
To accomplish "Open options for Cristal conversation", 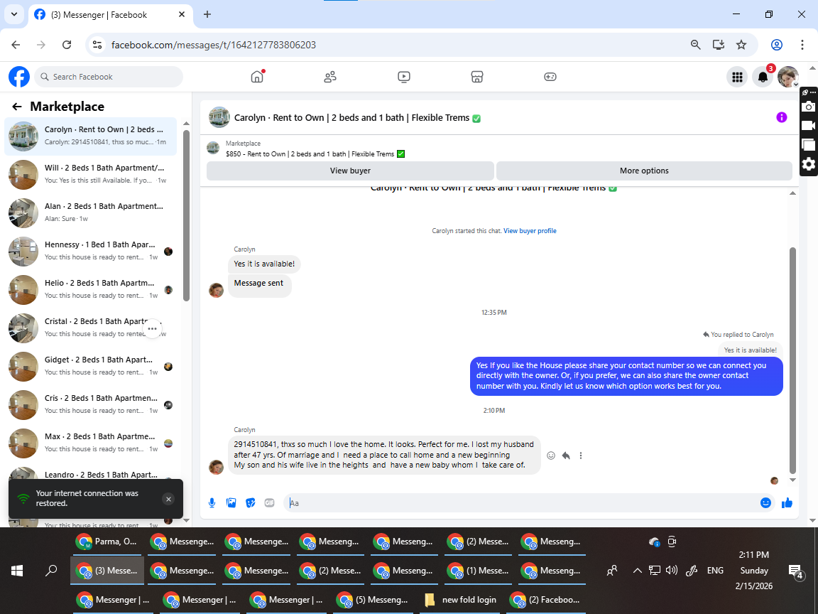I will pos(153,328).
